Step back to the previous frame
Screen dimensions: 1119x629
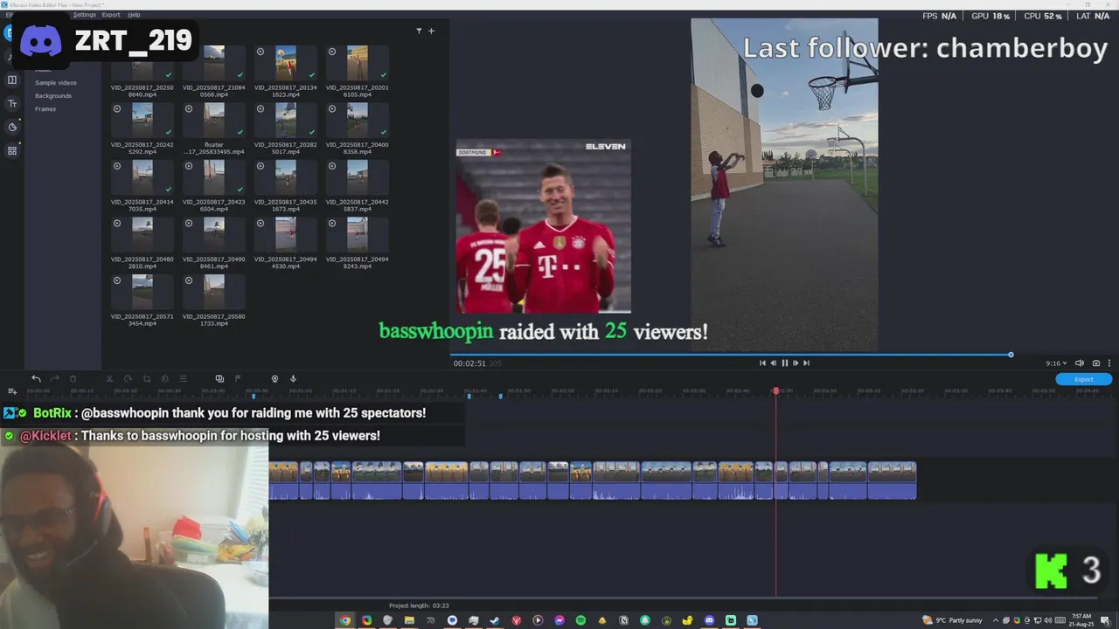click(773, 363)
